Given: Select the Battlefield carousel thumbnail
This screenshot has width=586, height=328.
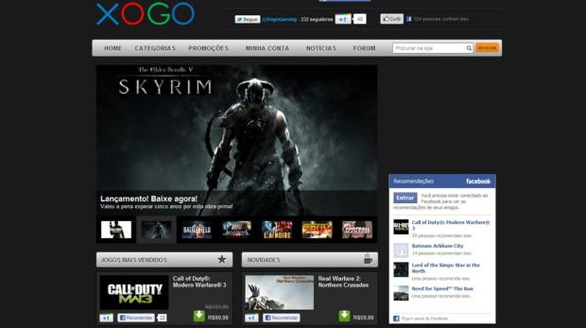Looking at the screenshot, I should pyautogui.click(x=197, y=229).
